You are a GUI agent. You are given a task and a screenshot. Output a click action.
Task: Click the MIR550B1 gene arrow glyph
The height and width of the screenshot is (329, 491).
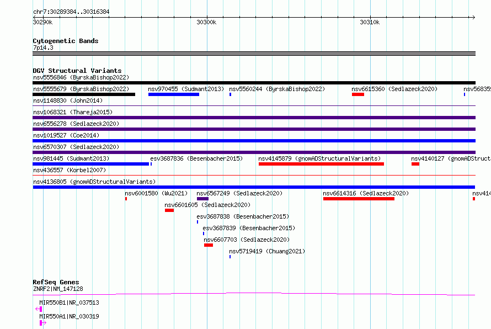tap(39, 309)
